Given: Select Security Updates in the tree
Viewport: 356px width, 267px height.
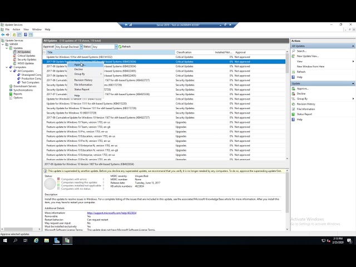Looking at the screenshot, I should 27,60.
